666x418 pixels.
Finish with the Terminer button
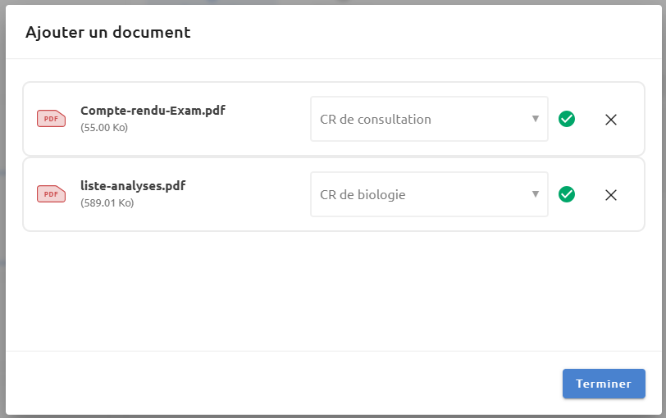point(604,384)
